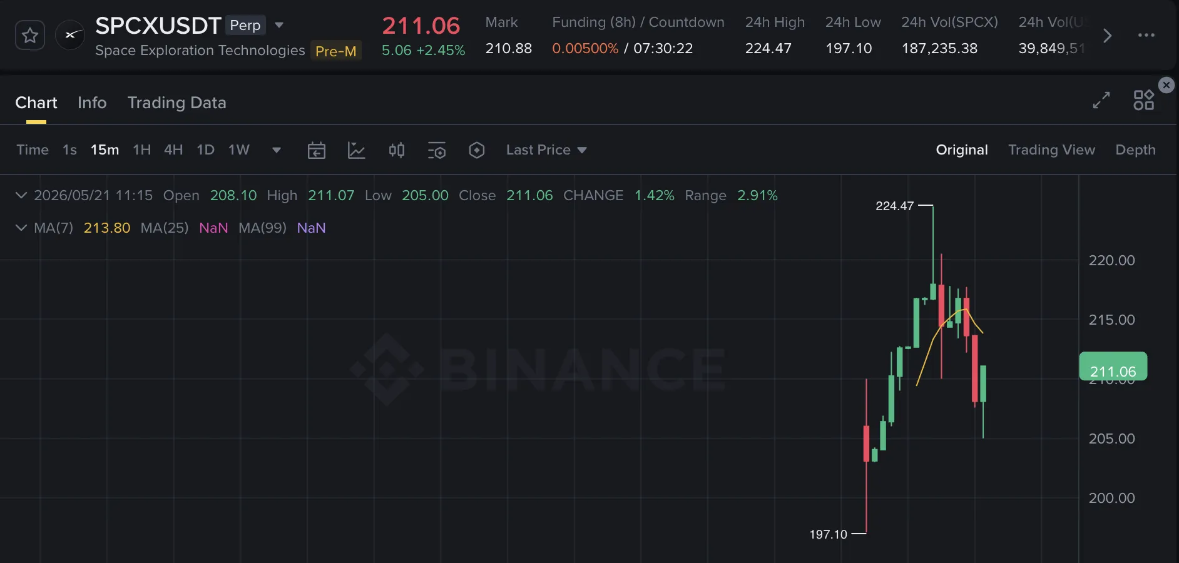The width and height of the screenshot is (1179, 563).
Task: Open the Last Price dropdown
Action: (546, 150)
